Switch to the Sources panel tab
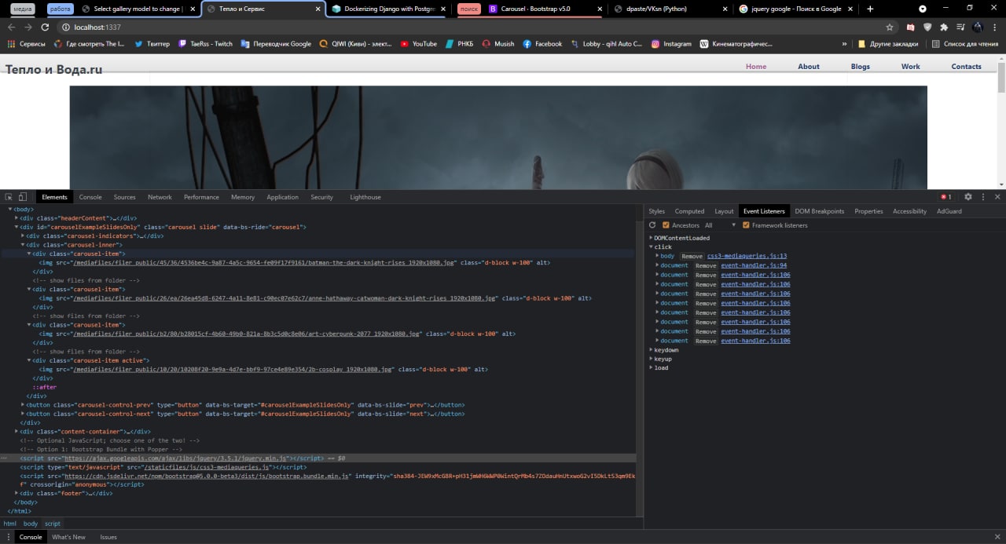The height and width of the screenshot is (544, 1006). [124, 197]
